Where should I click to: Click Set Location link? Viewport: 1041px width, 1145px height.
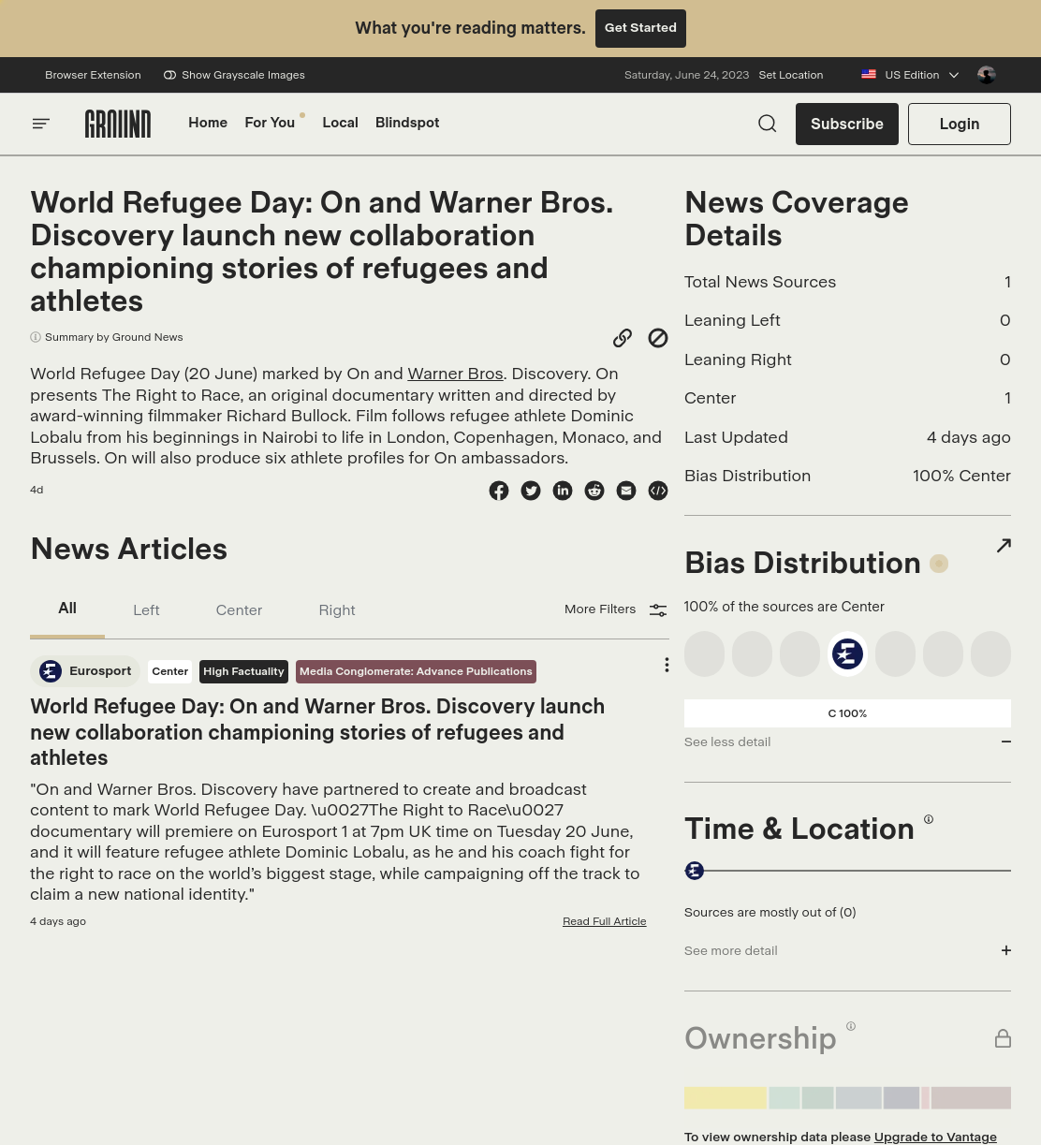791,75
